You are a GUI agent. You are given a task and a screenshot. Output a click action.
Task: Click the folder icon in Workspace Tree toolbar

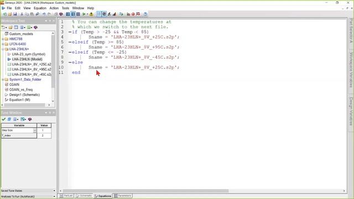point(11,27)
